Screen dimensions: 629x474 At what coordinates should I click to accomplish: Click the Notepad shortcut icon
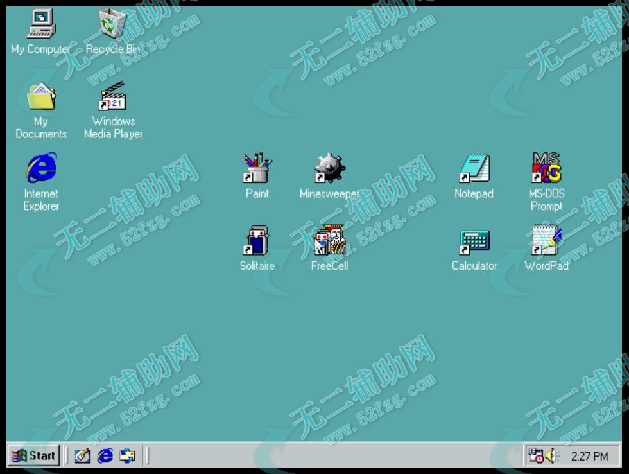pyautogui.click(x=474, y=168)
